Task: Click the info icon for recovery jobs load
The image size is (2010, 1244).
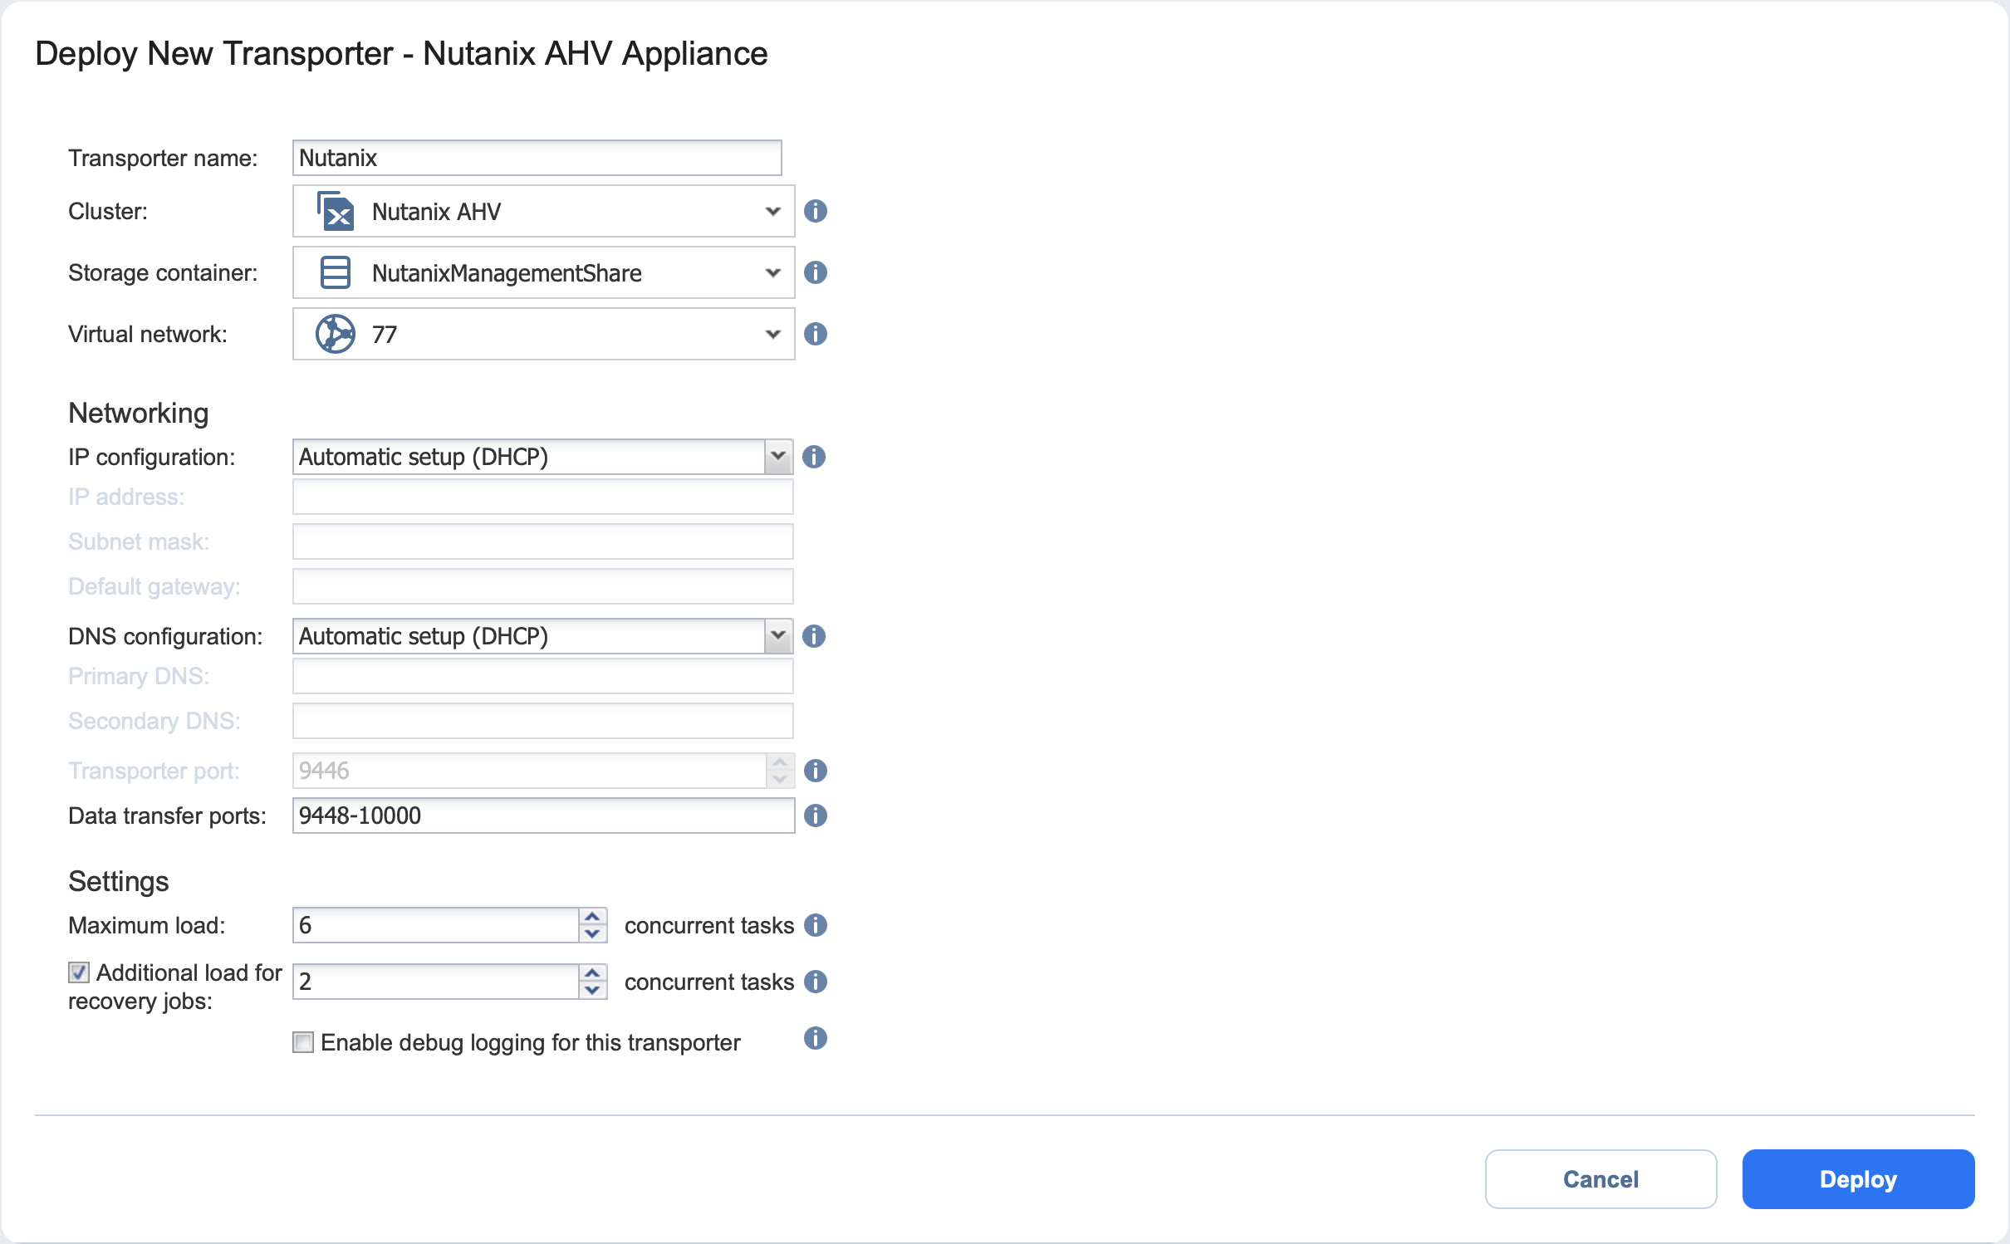Action: 815,982
